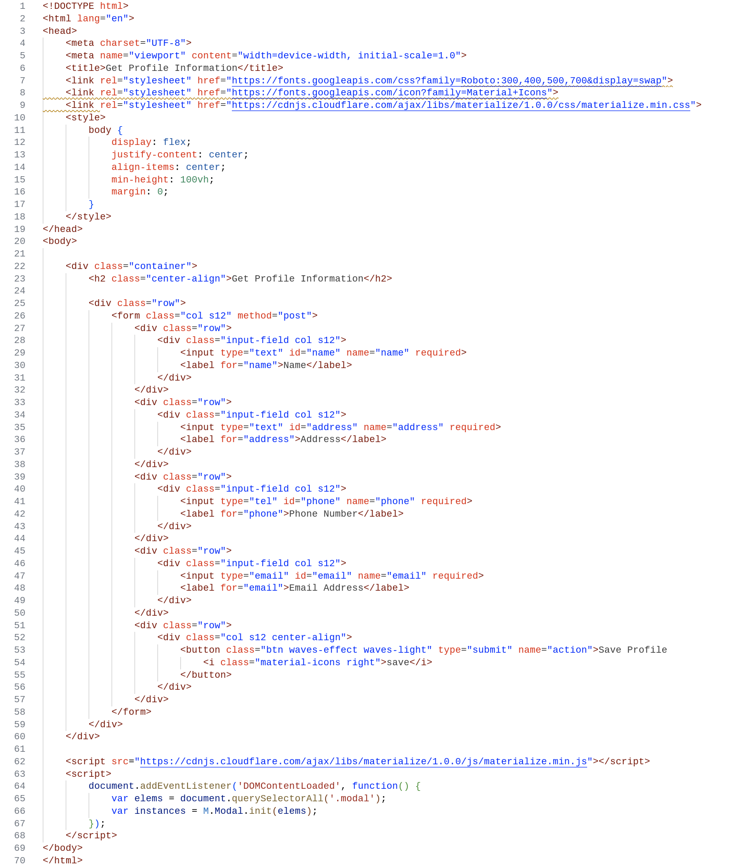
Task: Click the title text 'Get Profile Information' on line 6
Action: click(x=171, y=68)
